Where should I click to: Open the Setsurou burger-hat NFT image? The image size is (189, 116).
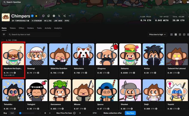(130, 54)
